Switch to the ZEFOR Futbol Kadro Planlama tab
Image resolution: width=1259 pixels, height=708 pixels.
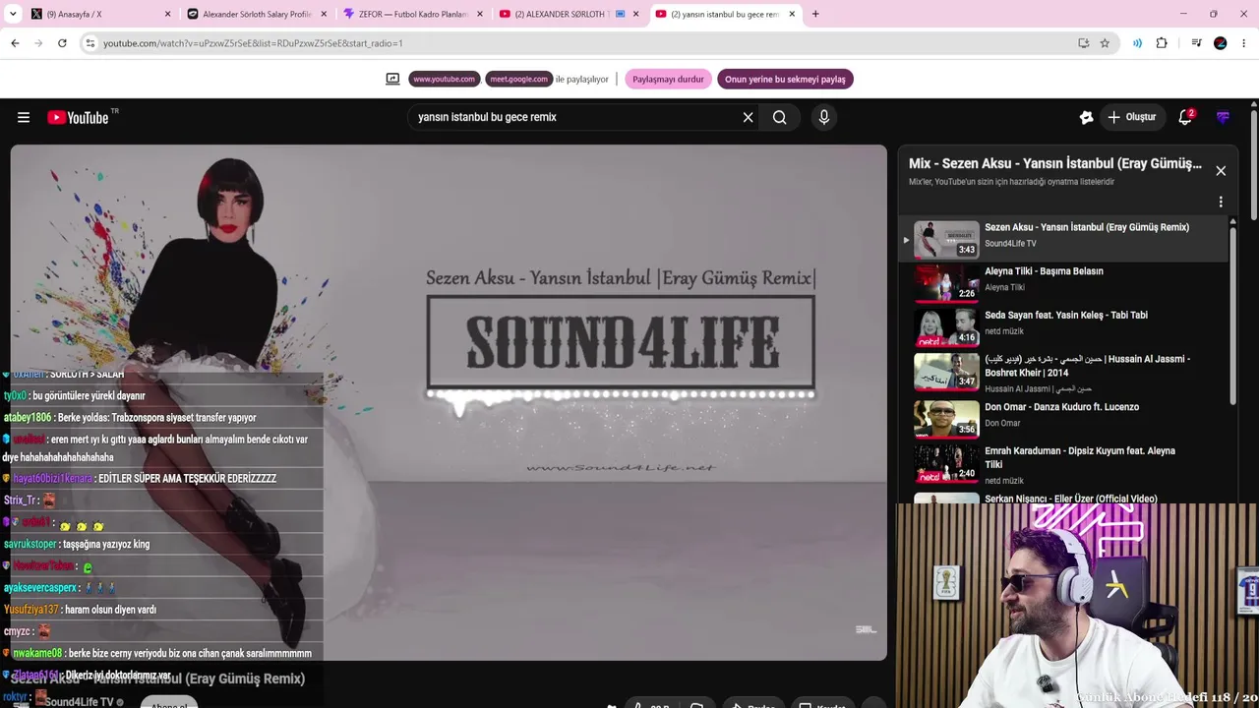(x=413, y=14)
